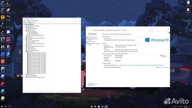Select Apacer AS350 128GB disk
This screenshot has width=192, height=108.
(33, 33)
